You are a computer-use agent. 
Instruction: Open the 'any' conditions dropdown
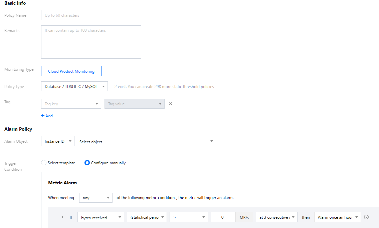96,198
